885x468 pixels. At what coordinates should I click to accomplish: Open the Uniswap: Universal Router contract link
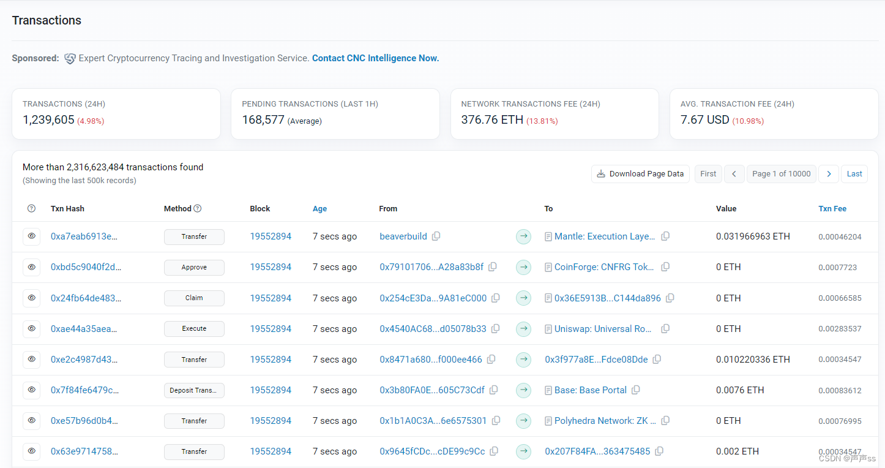pyautogui.click(x=603, y=328)
